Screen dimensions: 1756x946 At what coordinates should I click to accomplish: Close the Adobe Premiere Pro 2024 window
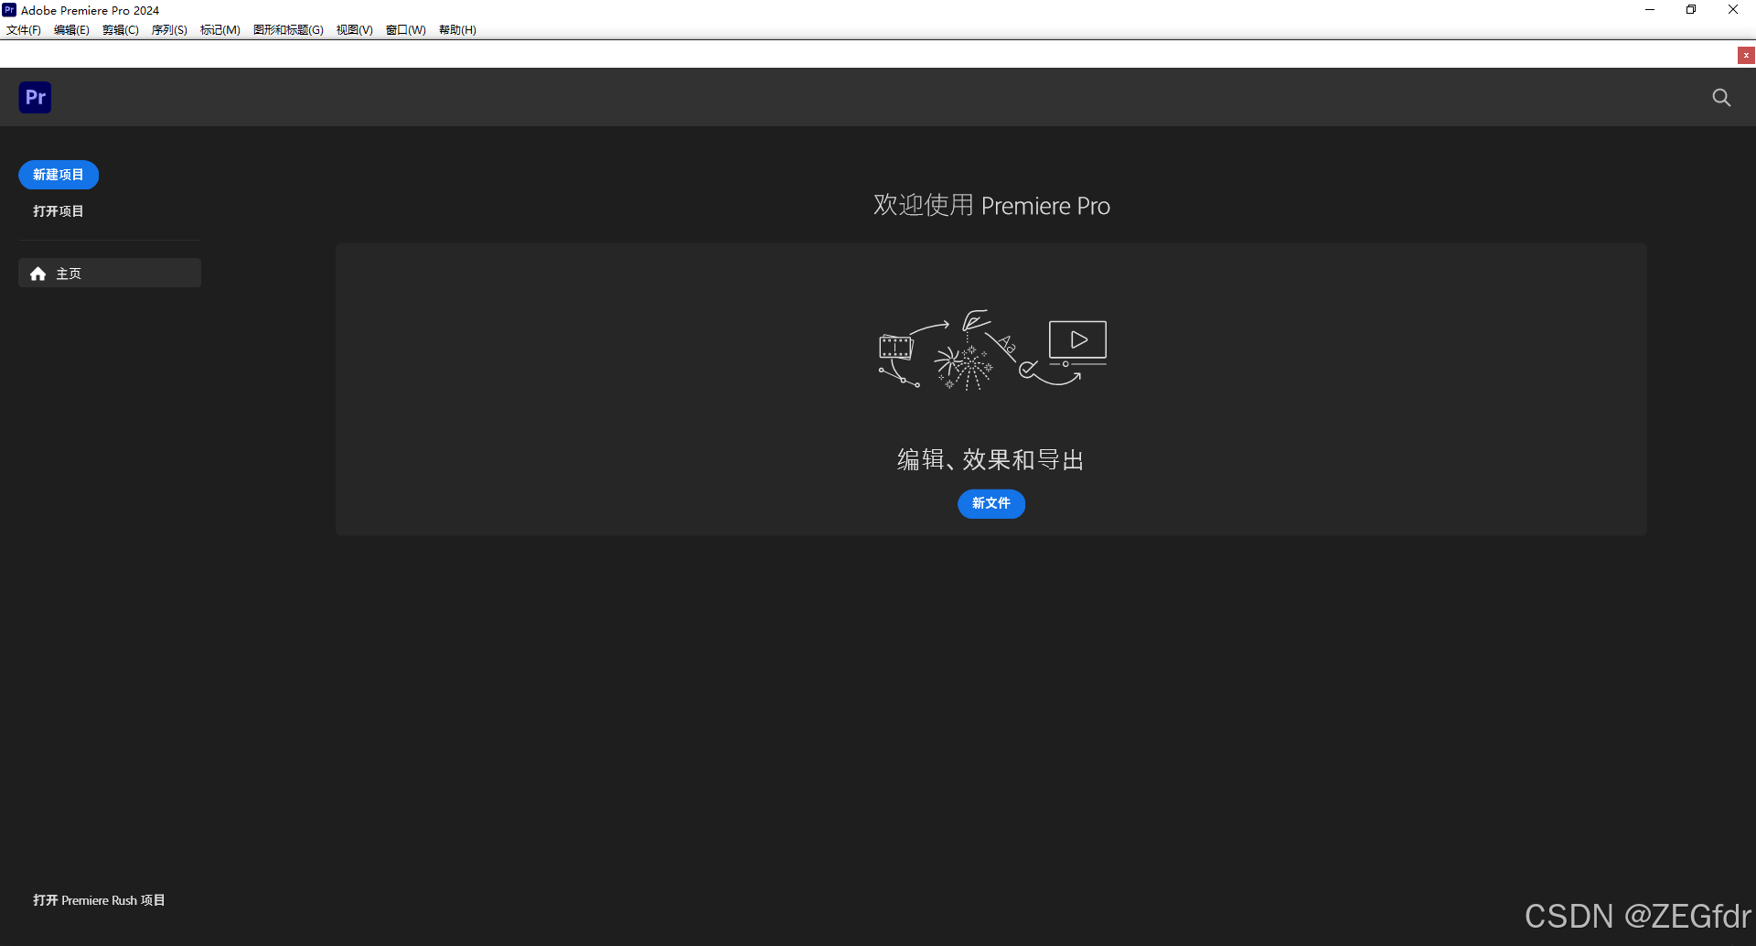click(x=1733, y=10)
